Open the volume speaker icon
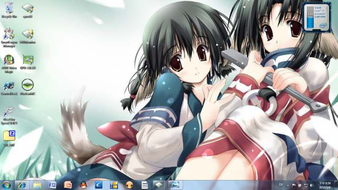 tap(312, 185)
